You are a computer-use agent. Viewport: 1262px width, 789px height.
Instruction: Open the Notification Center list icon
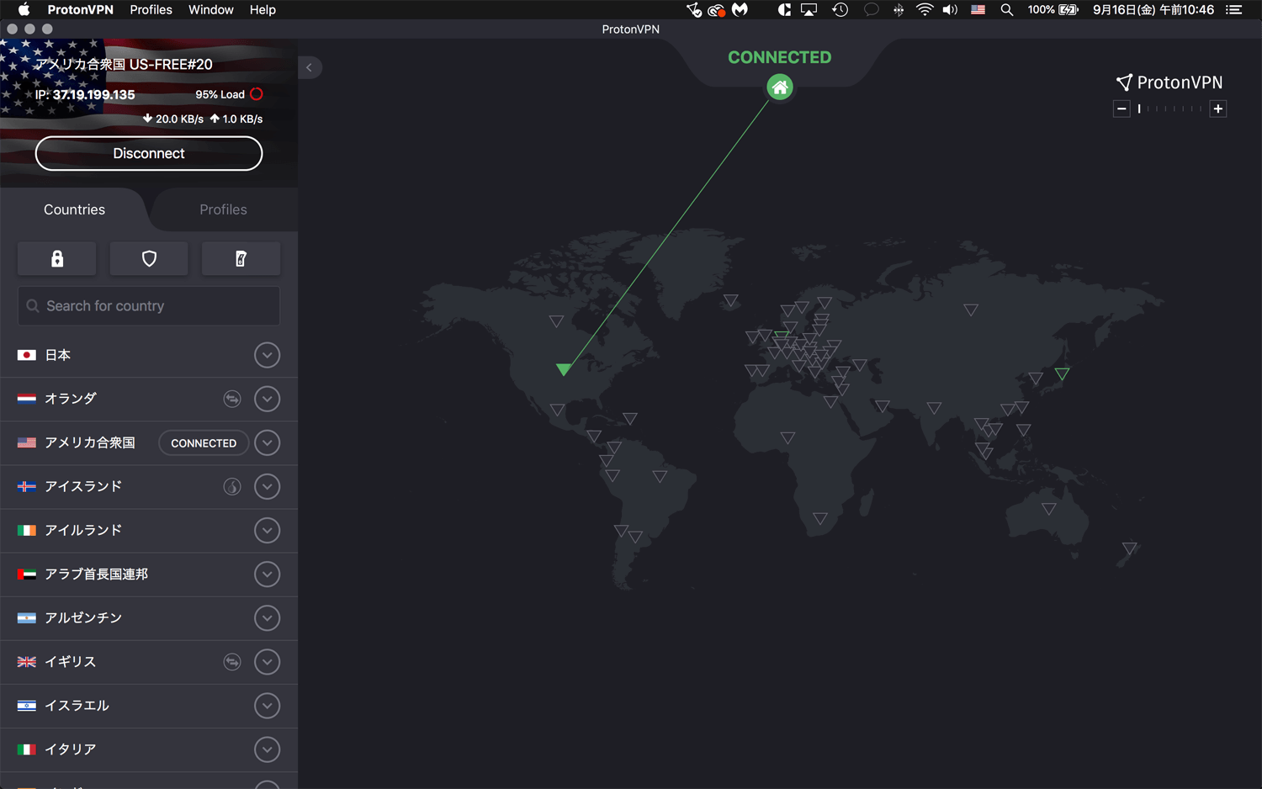(1233, 10)
